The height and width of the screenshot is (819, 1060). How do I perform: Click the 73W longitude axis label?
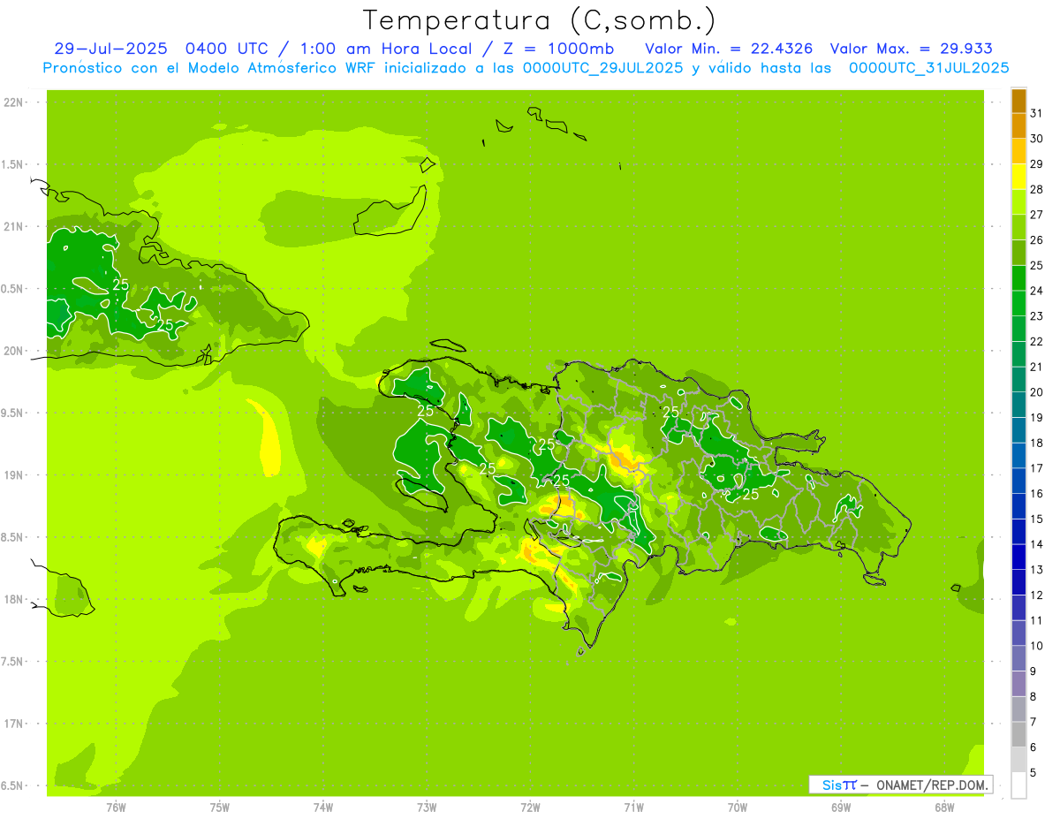click(x=427, y=807)
